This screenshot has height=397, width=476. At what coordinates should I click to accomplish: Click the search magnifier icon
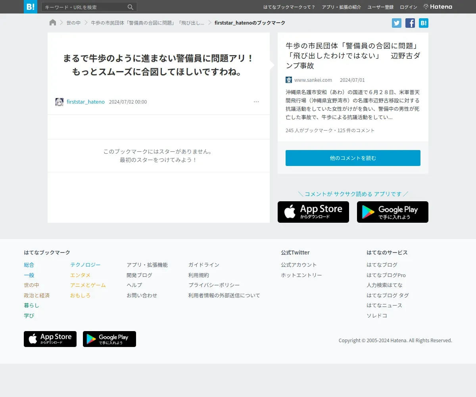pos(131,7)
